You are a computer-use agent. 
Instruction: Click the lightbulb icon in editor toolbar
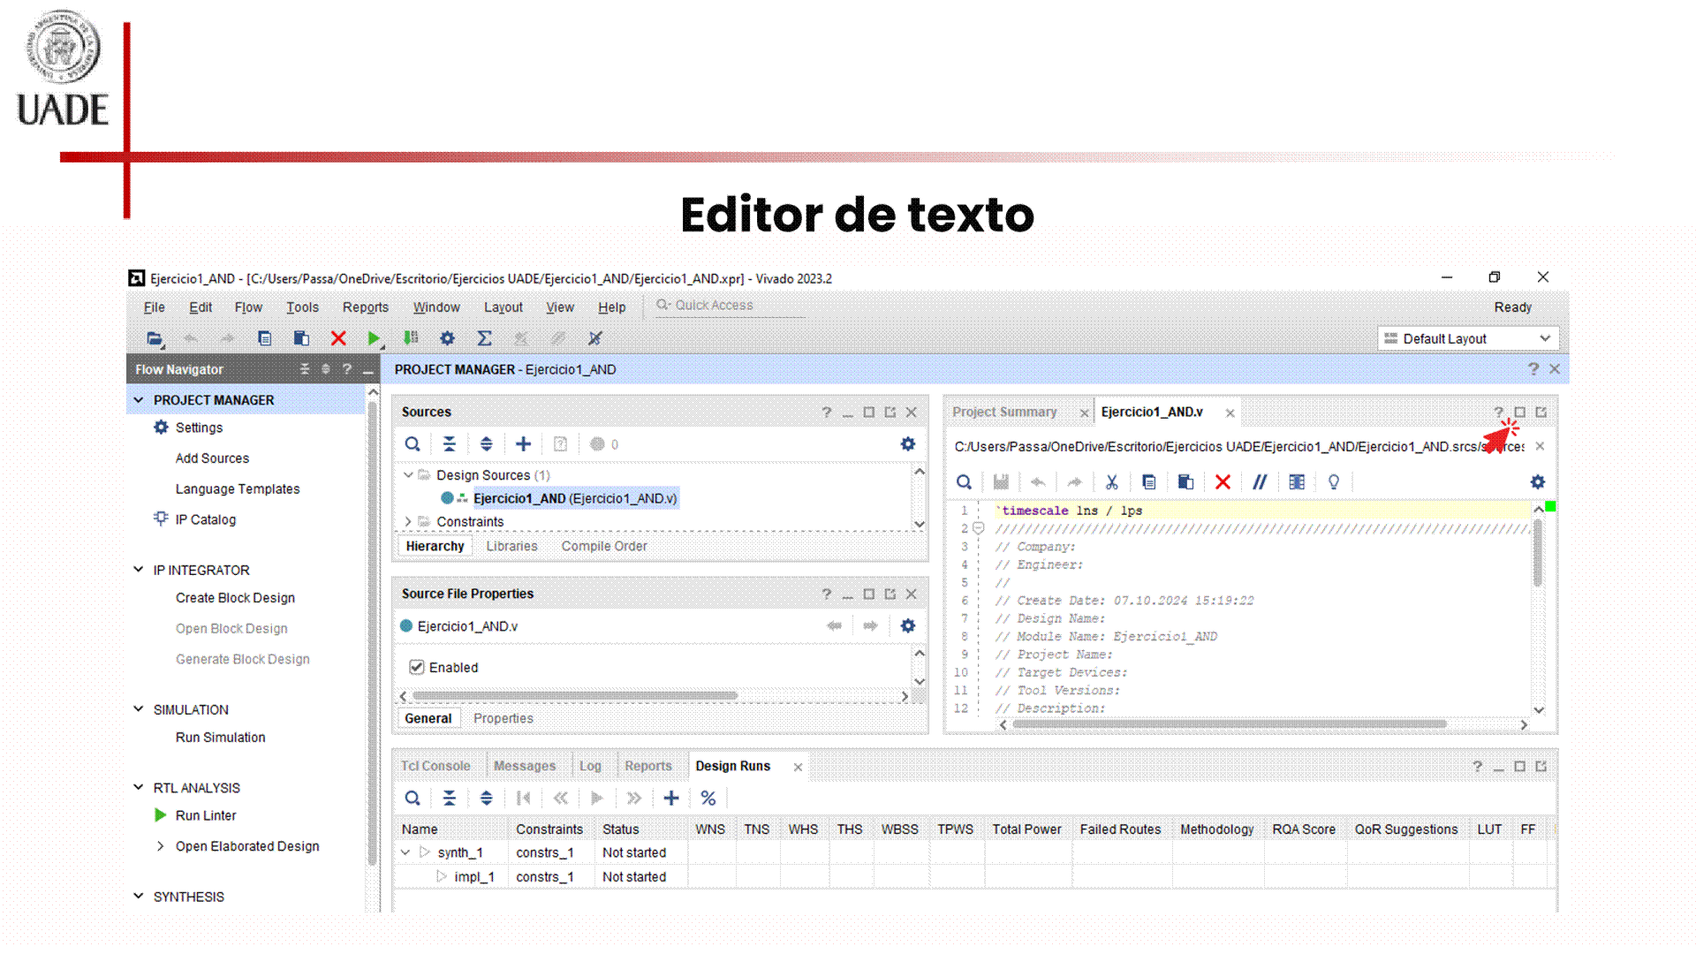(1333, 482)
